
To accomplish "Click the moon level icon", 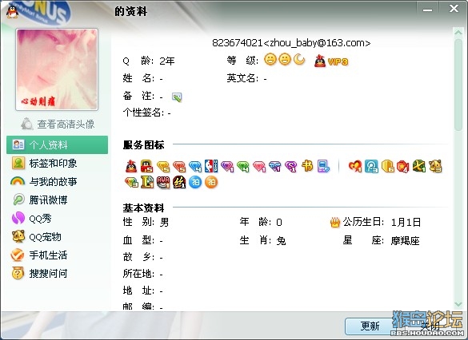I will point(299,59).
